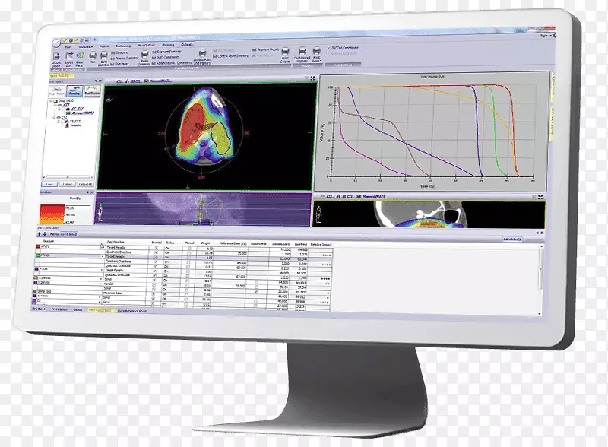Switch to the Prescription tab

tap(59, 309)
